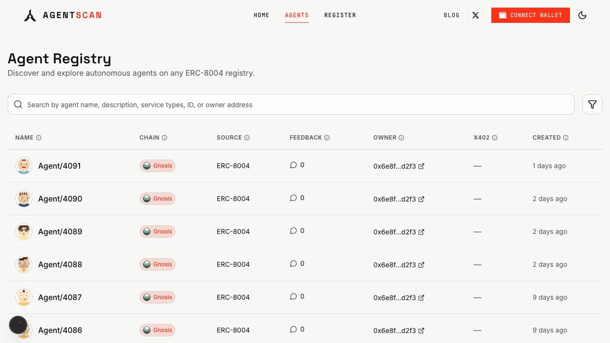610x343 pixels.
Task: Open the AgentScan logo home link
Action: pyautogui.click(x=62, y=15)
